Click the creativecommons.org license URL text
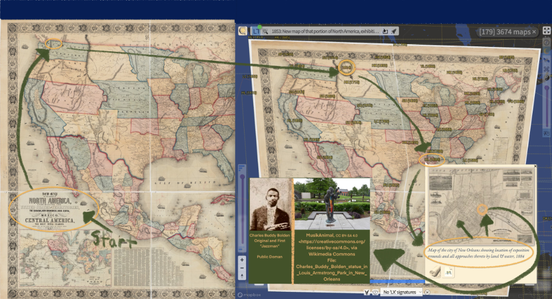 coord(332,244)
